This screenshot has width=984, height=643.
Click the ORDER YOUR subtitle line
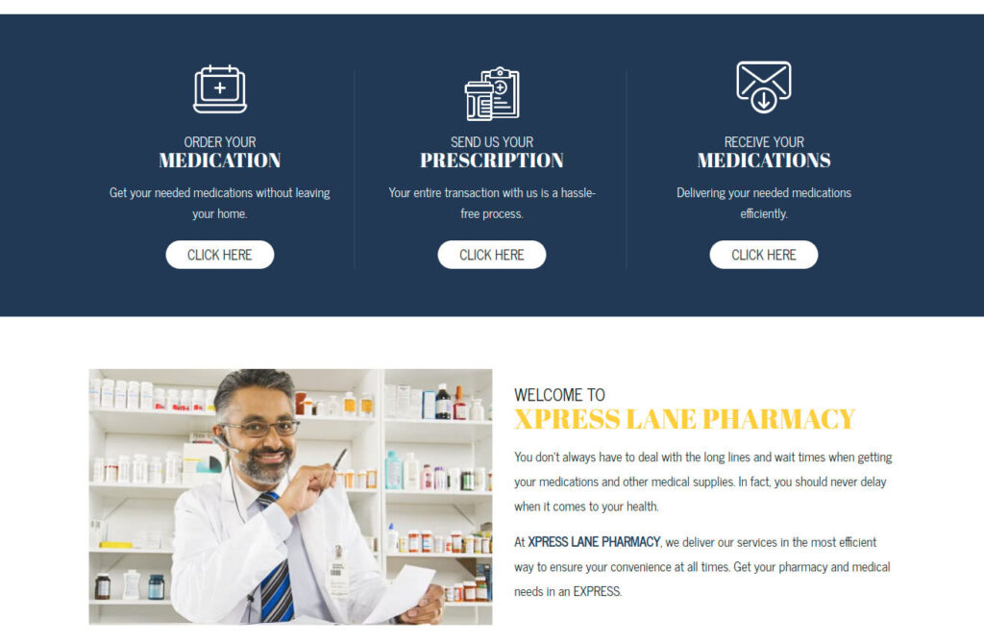pos(220,142)
